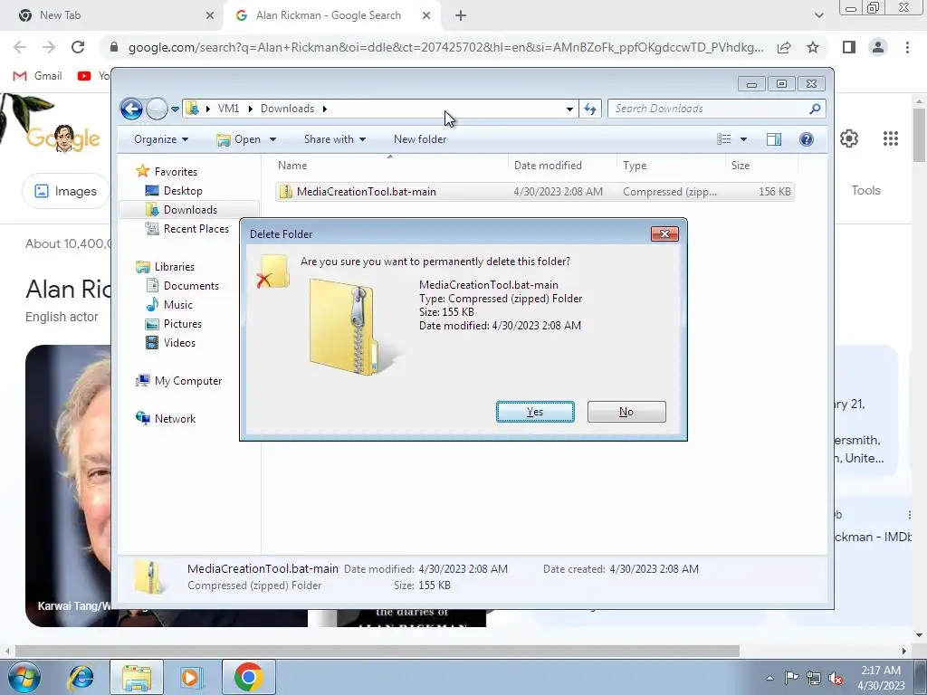
Task: Close the Delete Folder dialog
Action: (x=664, y=234)
